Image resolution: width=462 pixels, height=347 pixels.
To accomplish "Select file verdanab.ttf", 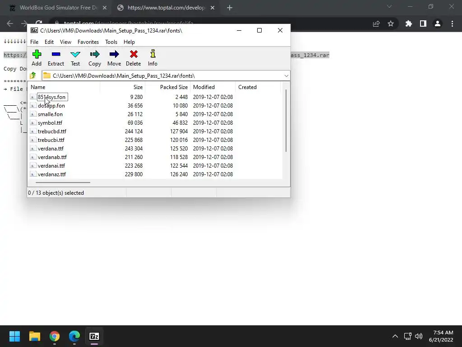I will [52, 157].
